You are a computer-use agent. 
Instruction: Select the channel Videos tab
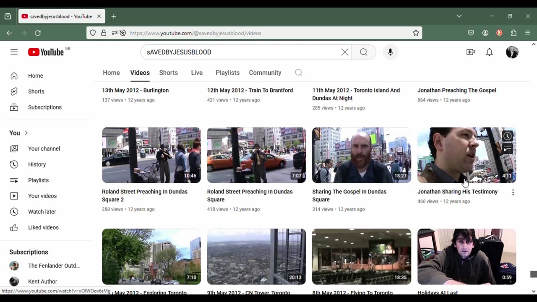pos(140,73)
